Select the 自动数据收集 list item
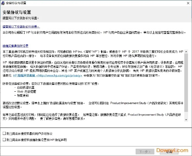Image resolution: width=192 pixels, height=156 pixels. (26, 87)
